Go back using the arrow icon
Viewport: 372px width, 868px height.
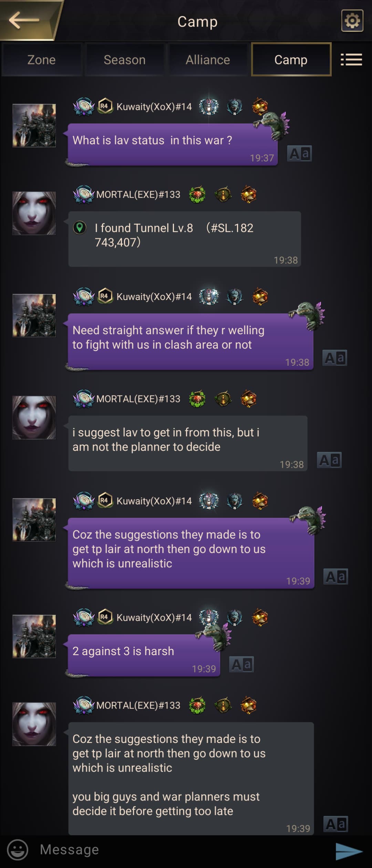pos(24,20)
